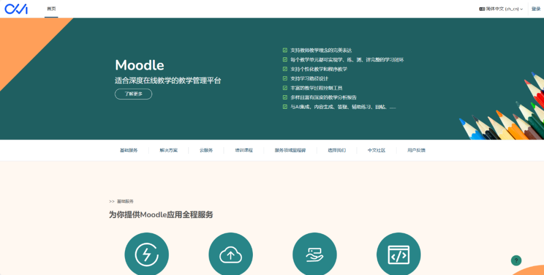Screen dimensions: 544x275
Task: Click text 多样且富有深度的教学分析报告
Action: pos(323,97)
